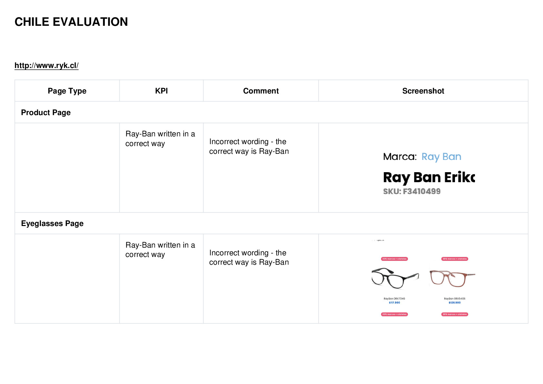Click the blue Ray Ban brand link
543x384 pixels.
441,157
